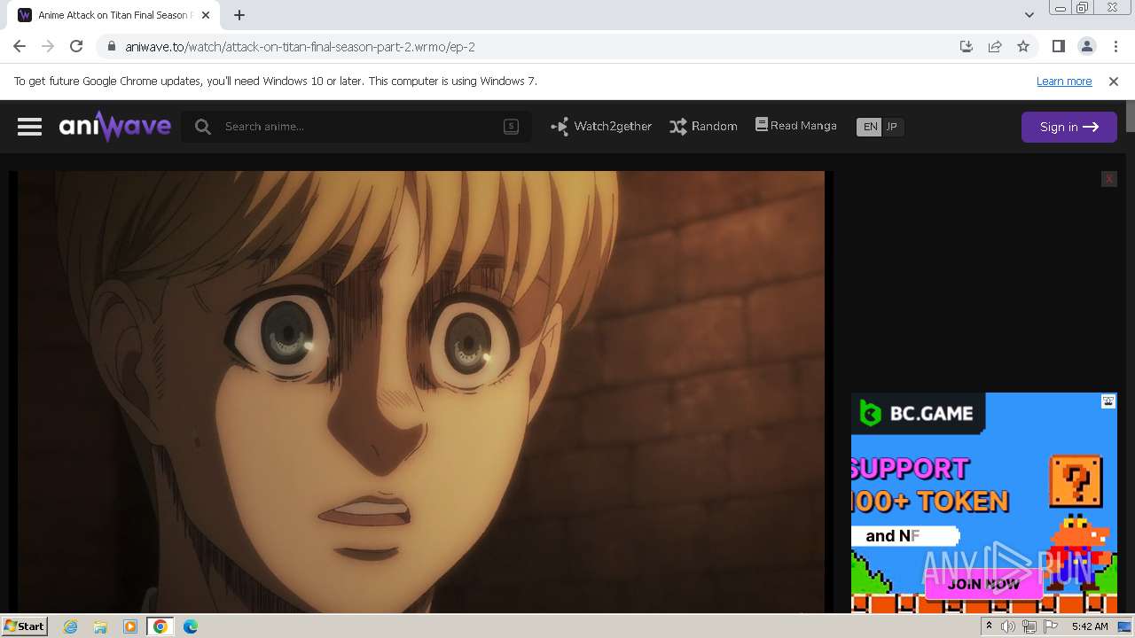The height and width of the screenshot is (638, 1135).
Task: Open Watch2gether
Action: pos(601,127)
